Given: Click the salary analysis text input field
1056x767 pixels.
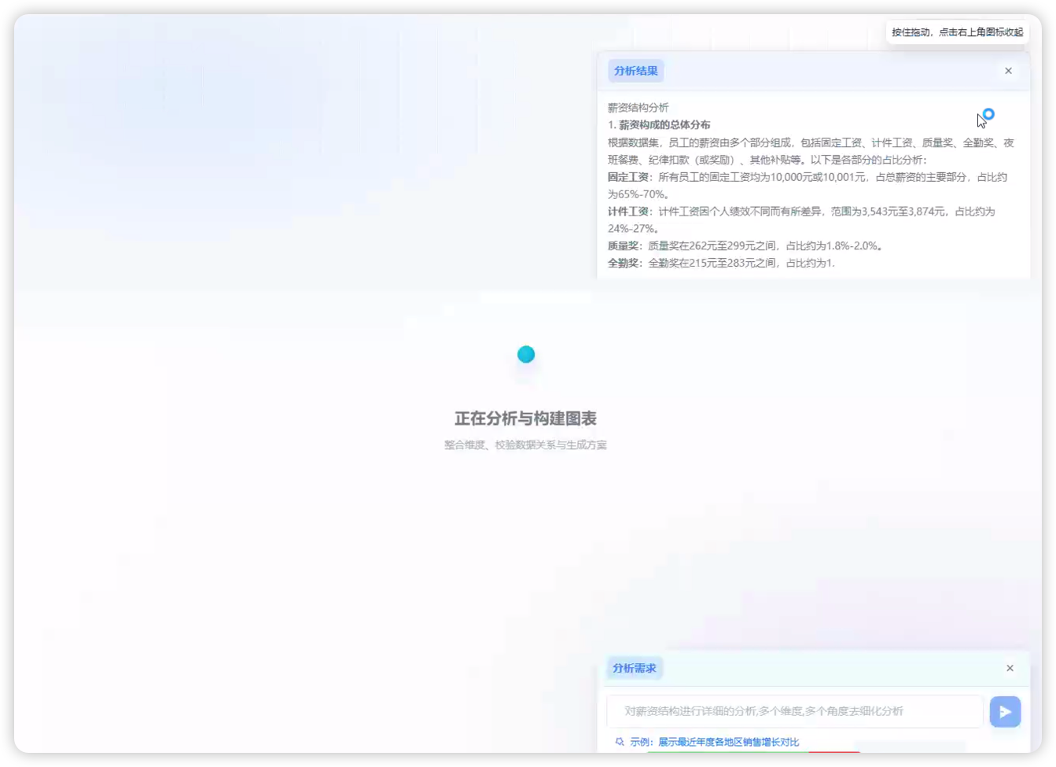Looking at the screenshot, I should pyautogui.click(x=794, y=711).
